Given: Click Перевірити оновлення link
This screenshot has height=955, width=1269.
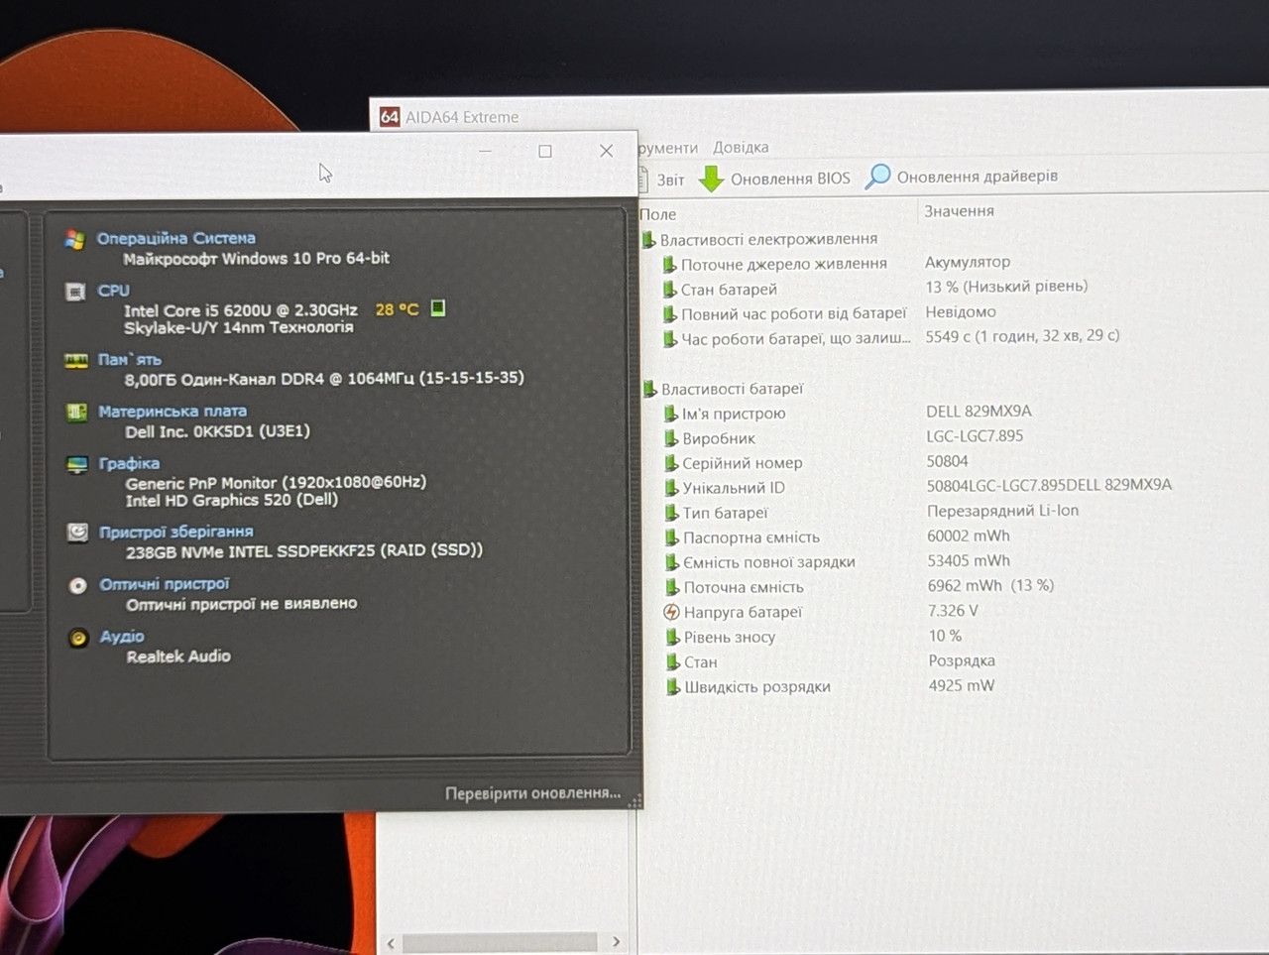Looking at the screenshot, I should (533, 792).
